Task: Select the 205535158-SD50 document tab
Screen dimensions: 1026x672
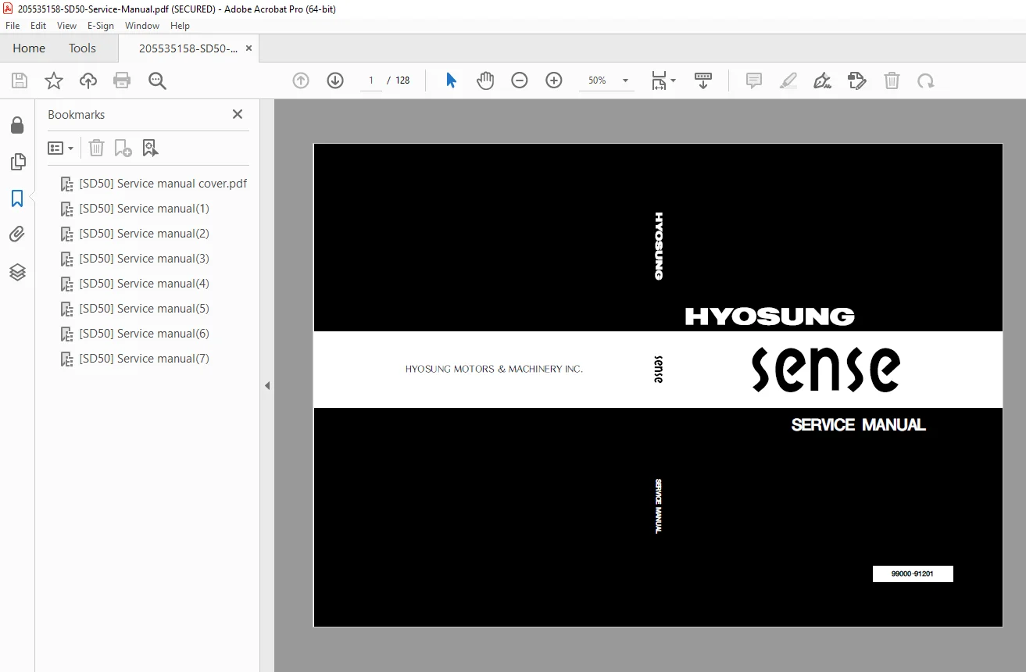Action: click(188, 48)
